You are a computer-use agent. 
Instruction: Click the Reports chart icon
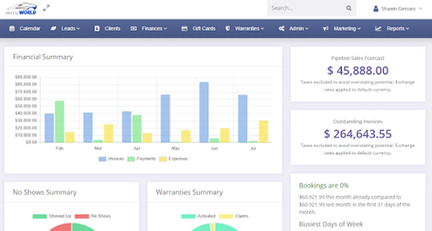378,28
